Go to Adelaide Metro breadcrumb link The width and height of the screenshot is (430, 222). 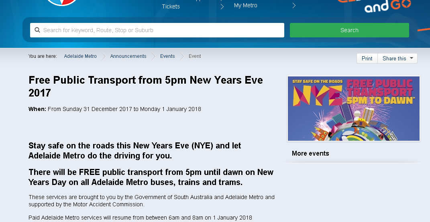80,56
